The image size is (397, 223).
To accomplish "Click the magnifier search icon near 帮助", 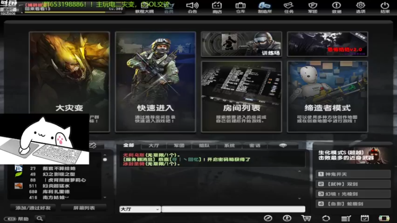I will [x=40, y=218].
